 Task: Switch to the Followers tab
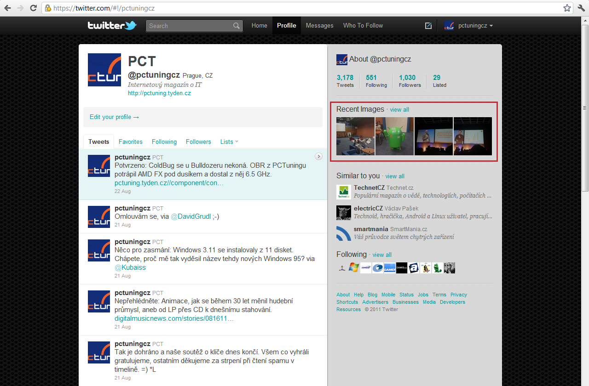198,142
